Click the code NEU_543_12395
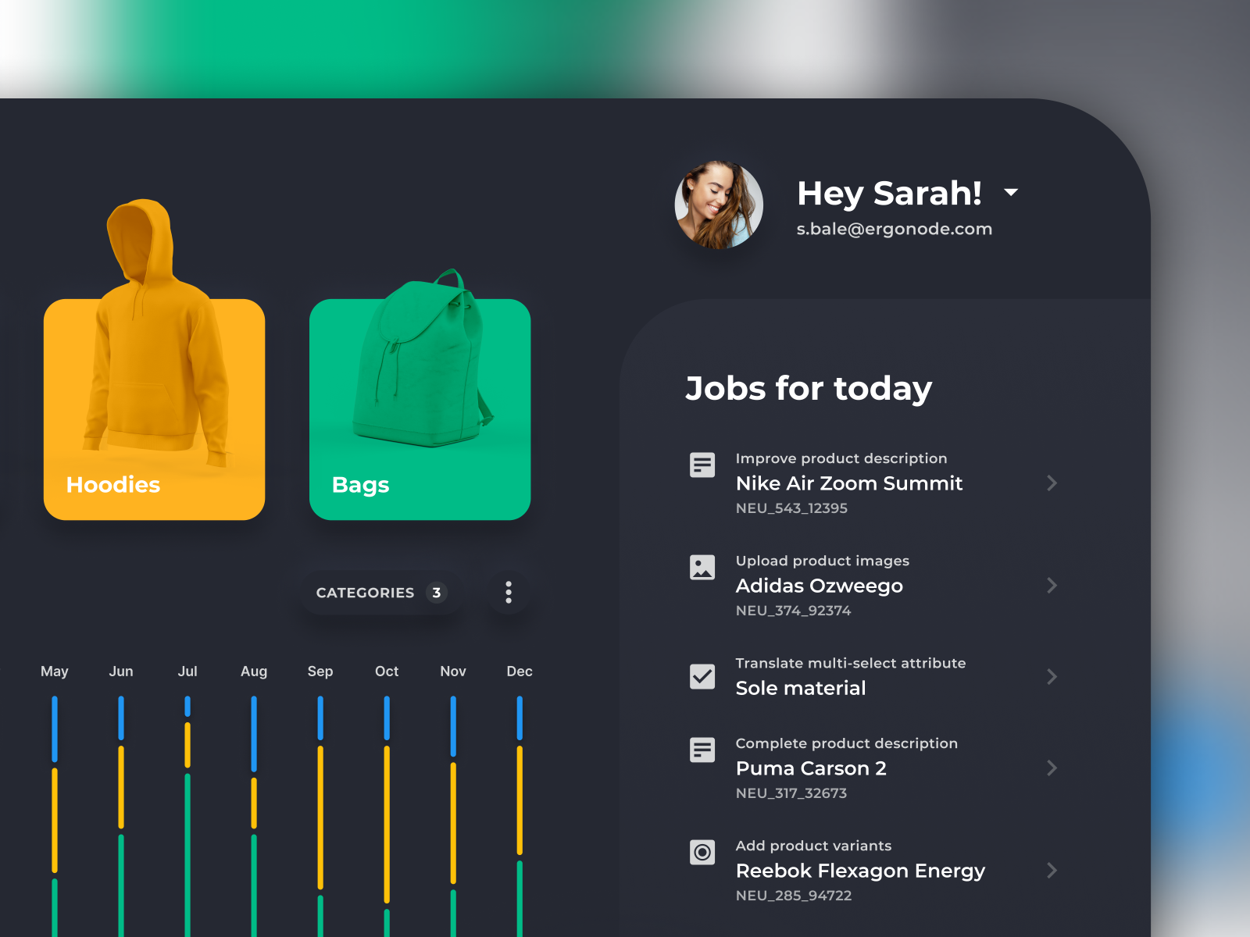The width and height of the screenshot is (1250, 937). (791, 508)
